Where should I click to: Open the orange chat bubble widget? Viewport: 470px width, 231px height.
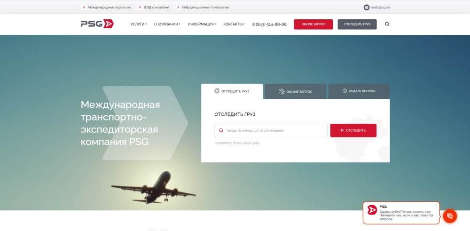450,215
